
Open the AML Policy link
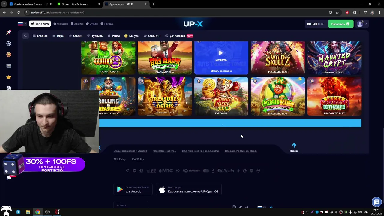click(x=120, y=159)
